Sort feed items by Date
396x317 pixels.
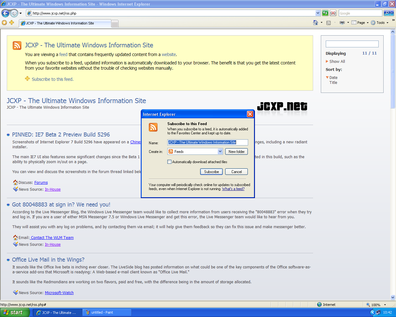tap(334, 78)
